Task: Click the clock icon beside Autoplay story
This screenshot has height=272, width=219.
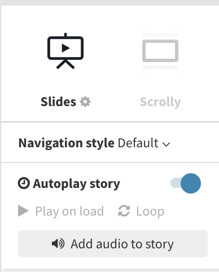Action: click(x=24, y=183)
